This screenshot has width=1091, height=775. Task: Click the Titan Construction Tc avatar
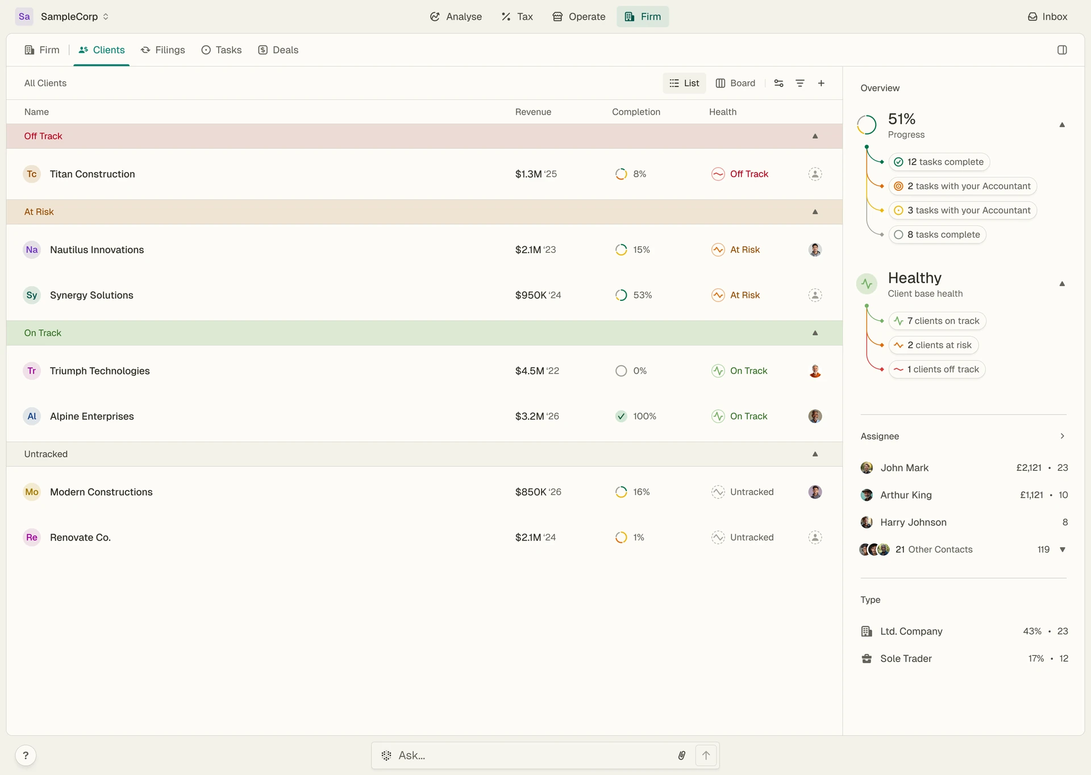pos(32,174)
